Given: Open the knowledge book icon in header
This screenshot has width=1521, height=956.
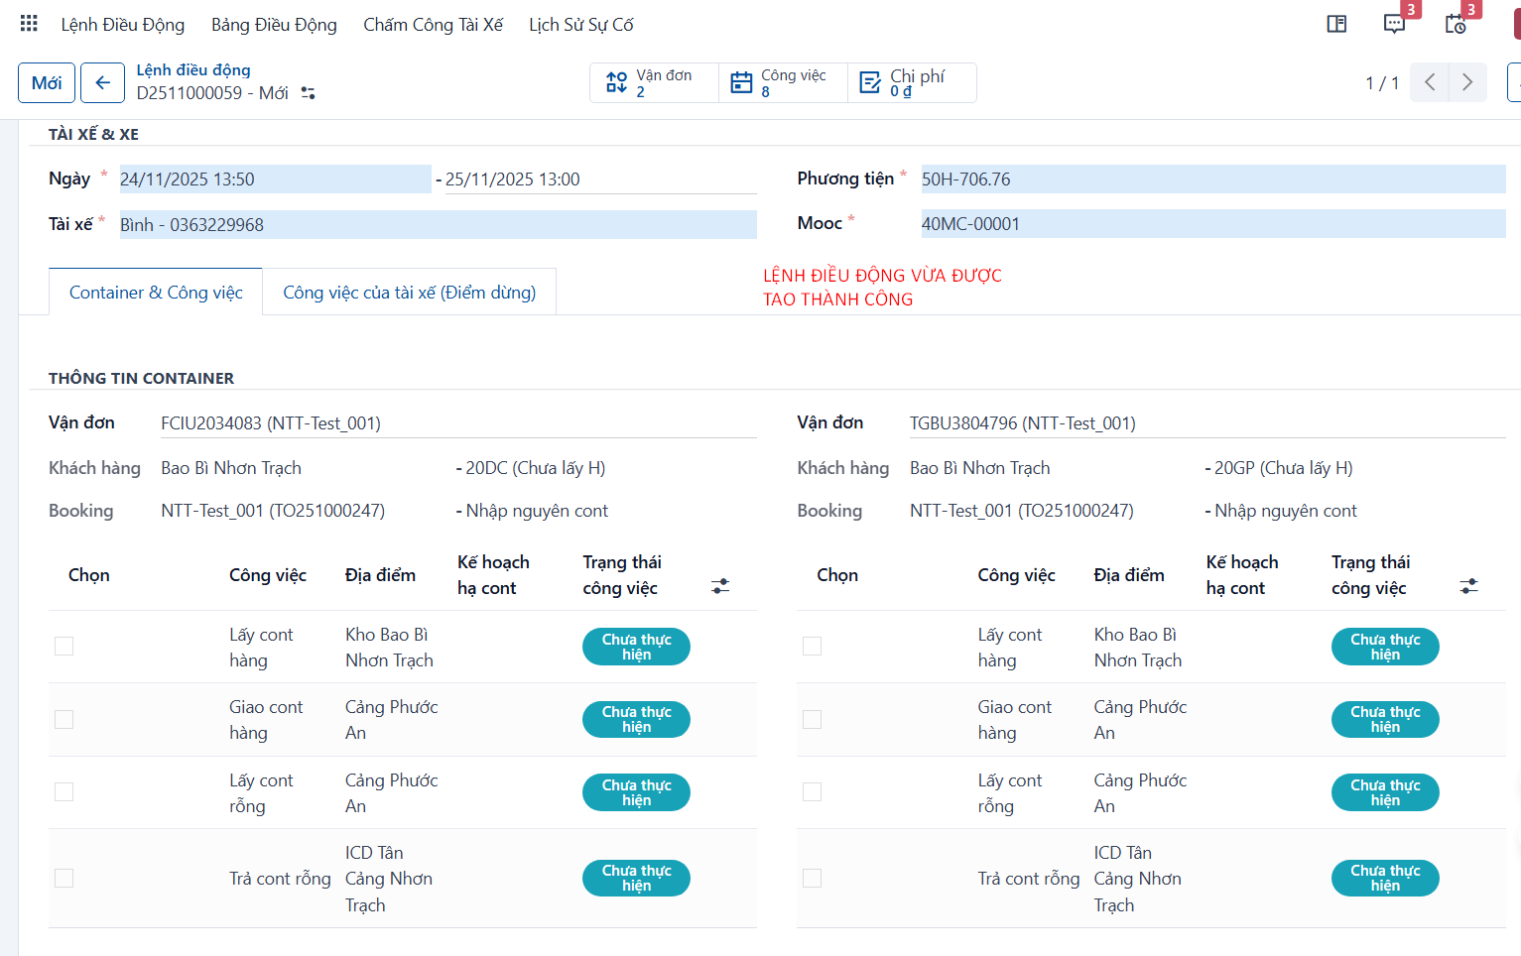Looking at the screenshot, I should click(1336, 24).
